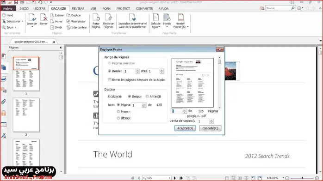This screenshot has height=181, width=323.
Task: Open the zoom percentage dropdown
Action: click(283, 178)
